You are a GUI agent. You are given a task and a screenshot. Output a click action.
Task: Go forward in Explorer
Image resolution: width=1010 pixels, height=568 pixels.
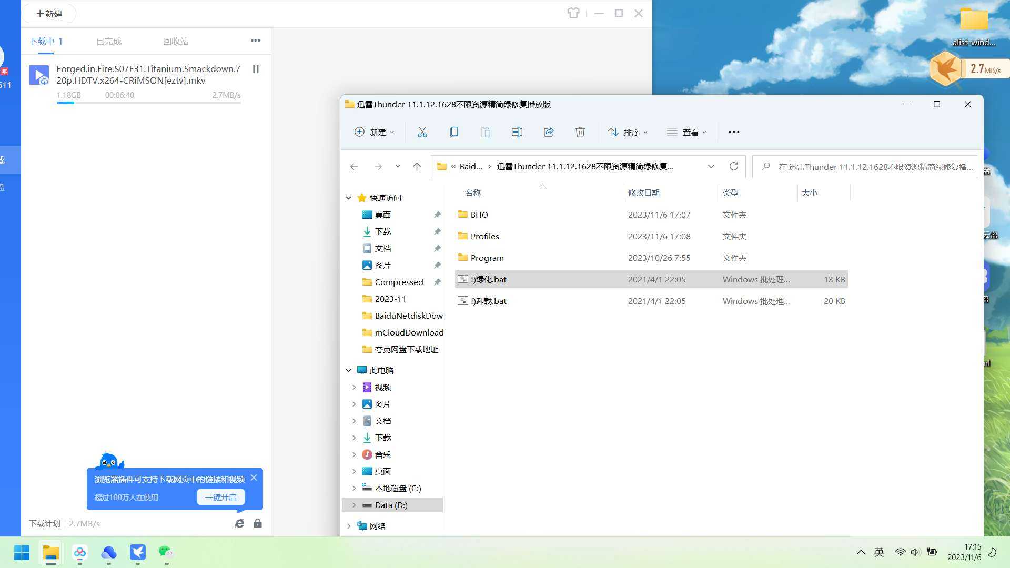click(x=378, y=167)
